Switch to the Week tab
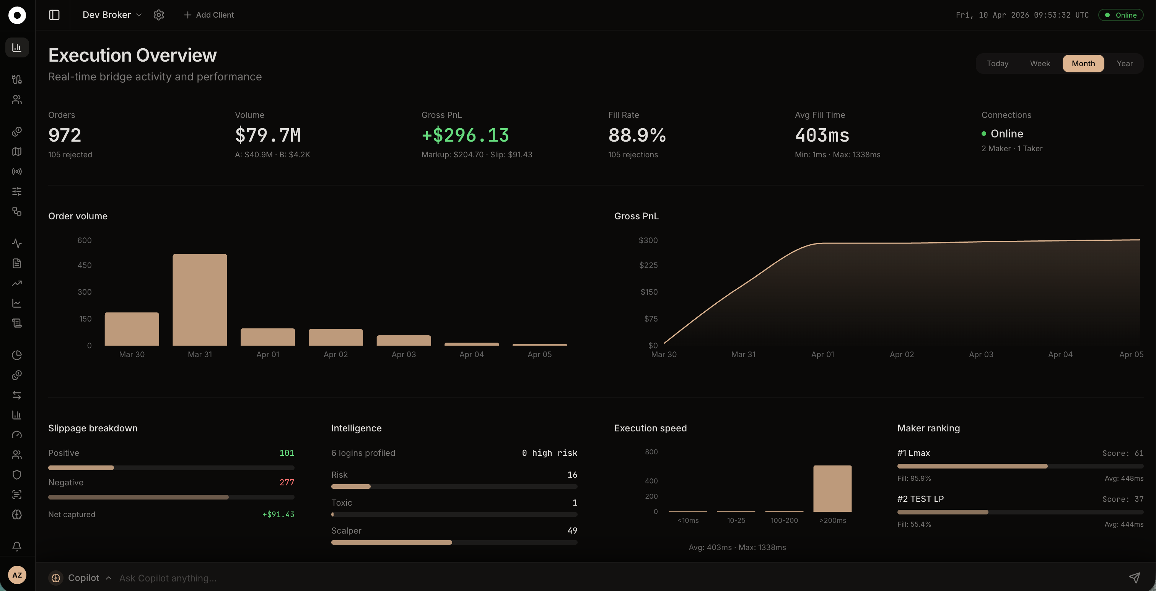The image size is (1156, 591). click(1040, 63)
